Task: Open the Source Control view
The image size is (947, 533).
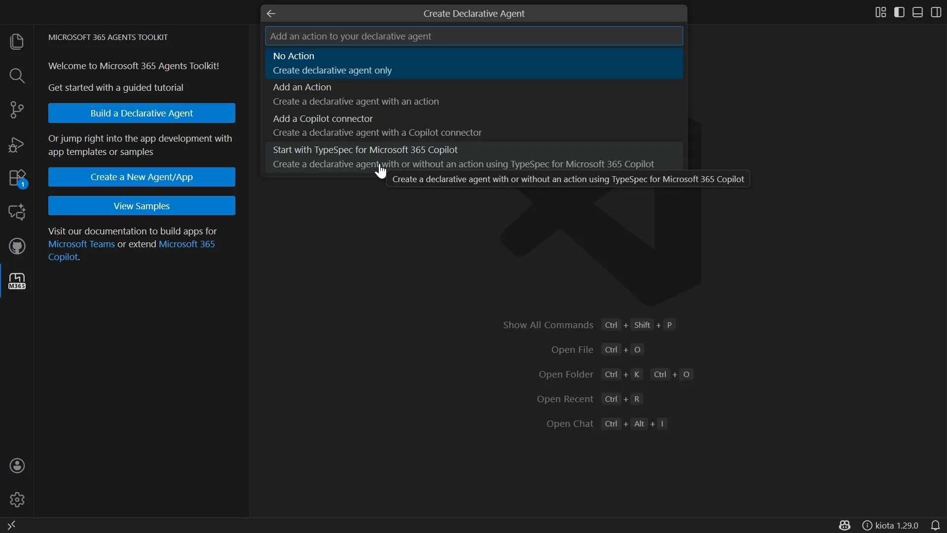Action: point(17,110)
